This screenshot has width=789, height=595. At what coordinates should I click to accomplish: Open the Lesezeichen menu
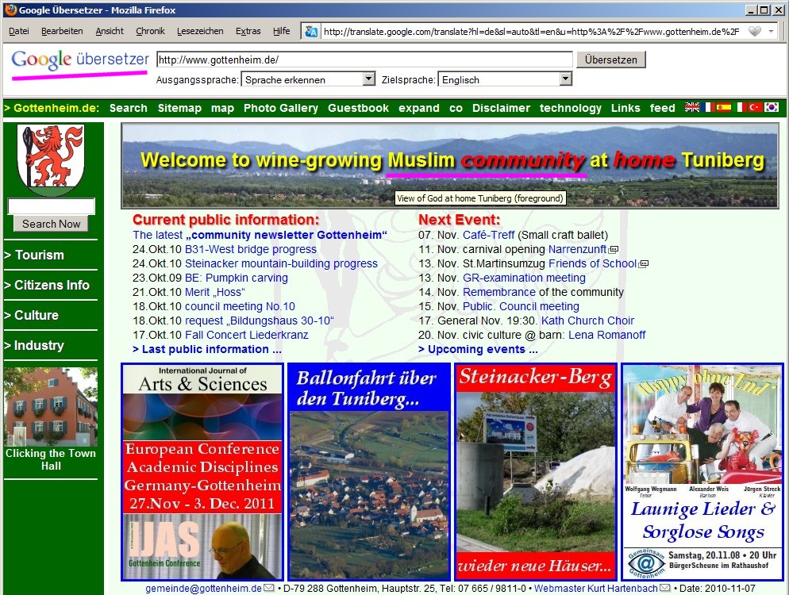point(200,31)
